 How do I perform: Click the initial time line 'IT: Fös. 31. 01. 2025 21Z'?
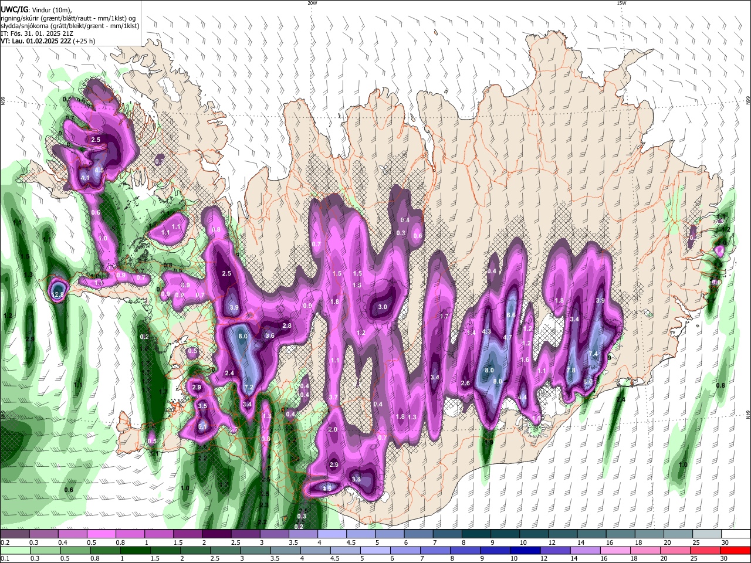[37, 33]
